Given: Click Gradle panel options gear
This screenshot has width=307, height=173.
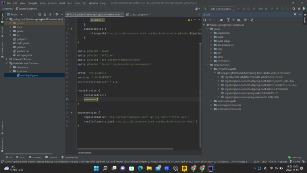Looking at the screenshot, I should [x=295, y=14].
